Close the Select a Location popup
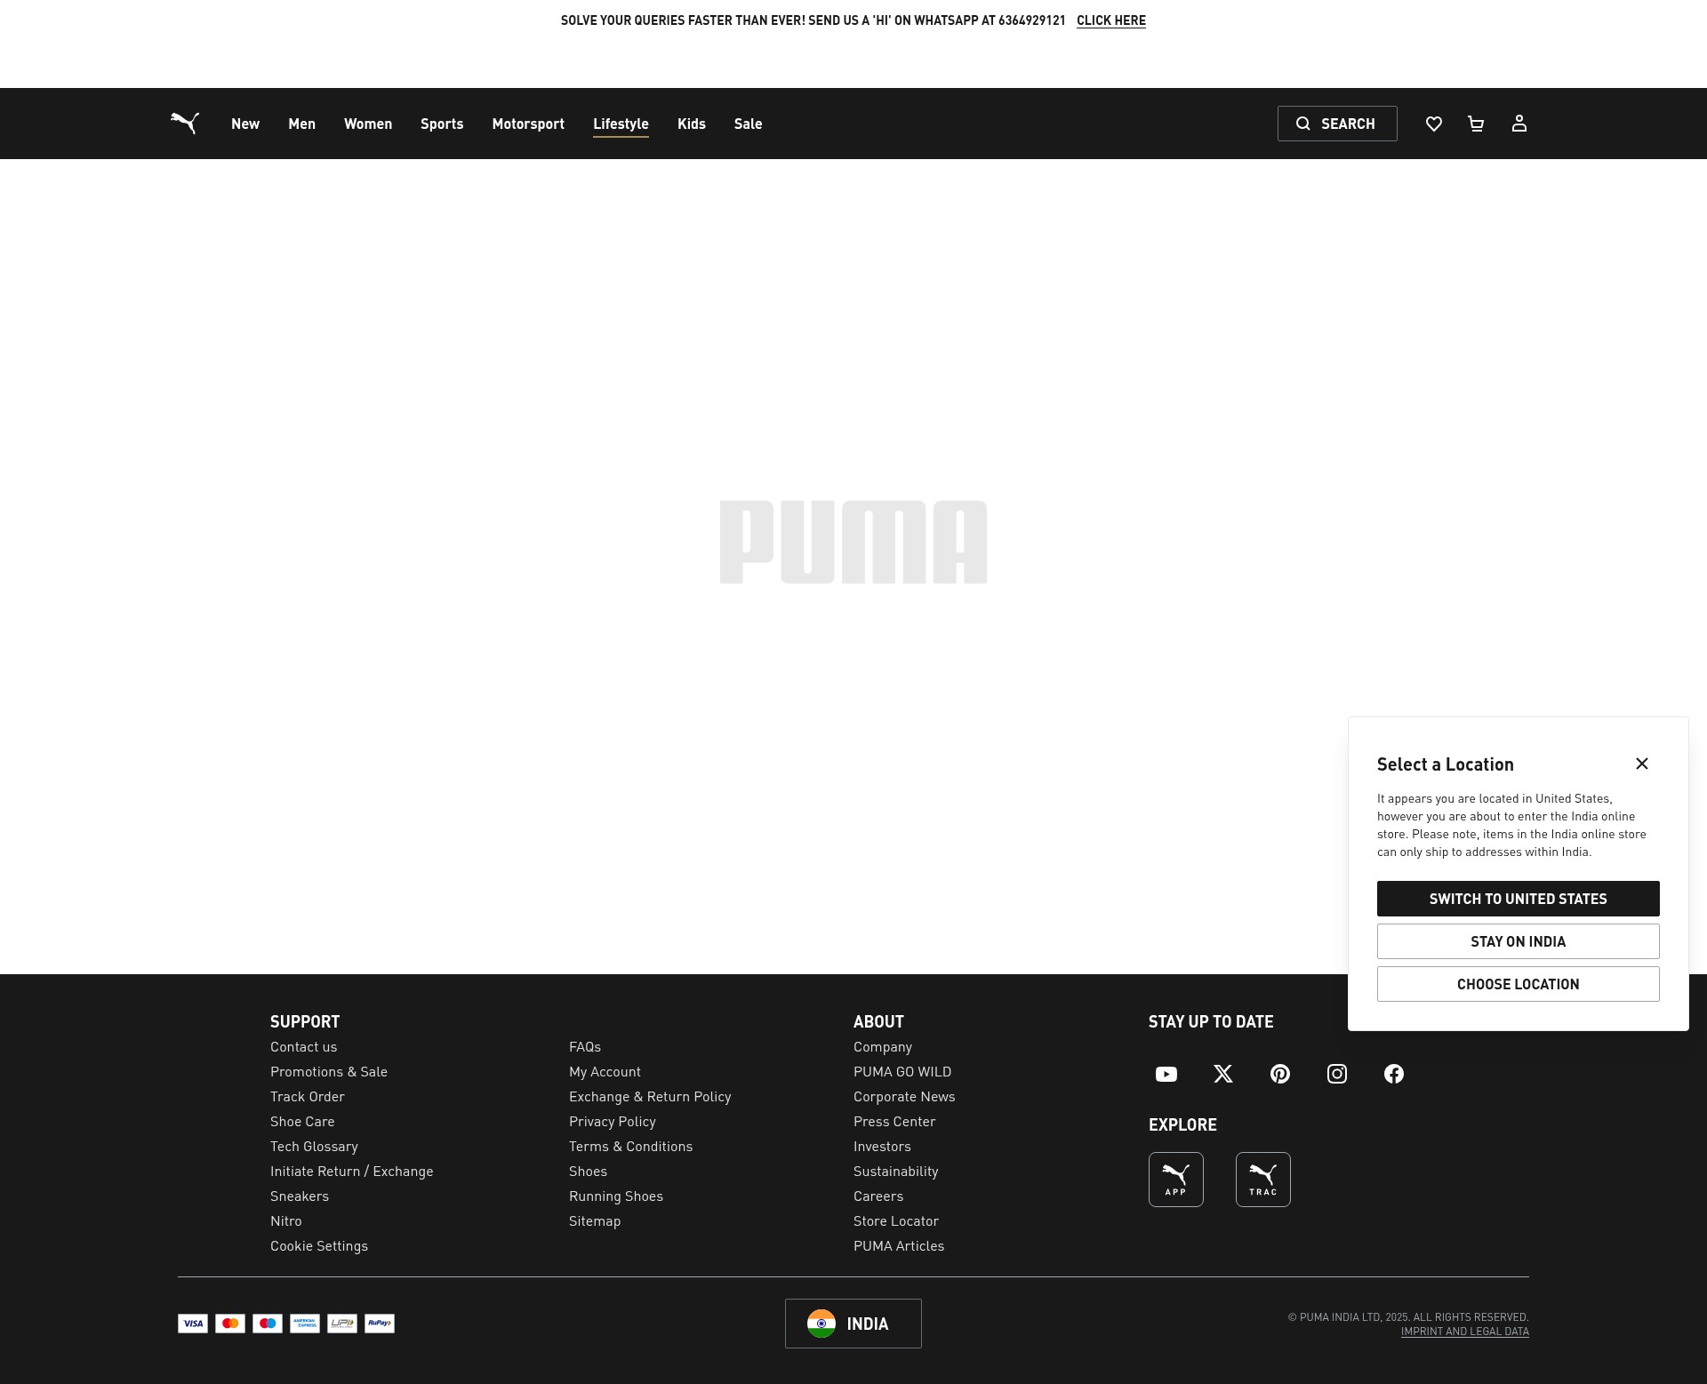1707x1384 pixels. pos(1642,764)
